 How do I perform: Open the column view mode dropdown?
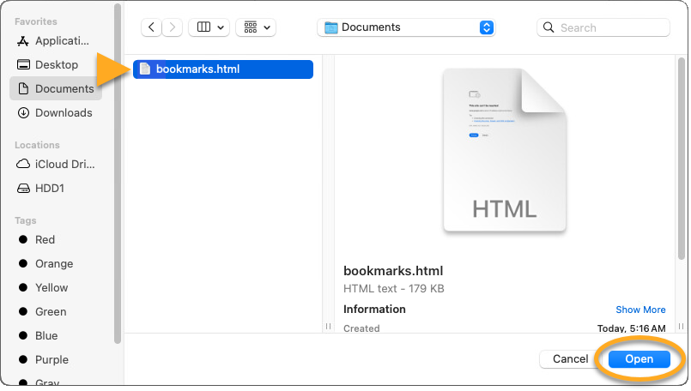(209, 27)
